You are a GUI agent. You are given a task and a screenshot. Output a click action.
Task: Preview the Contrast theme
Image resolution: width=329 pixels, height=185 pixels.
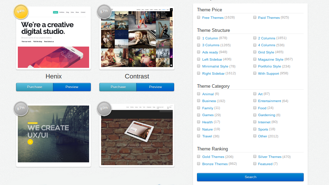[155, 87]
